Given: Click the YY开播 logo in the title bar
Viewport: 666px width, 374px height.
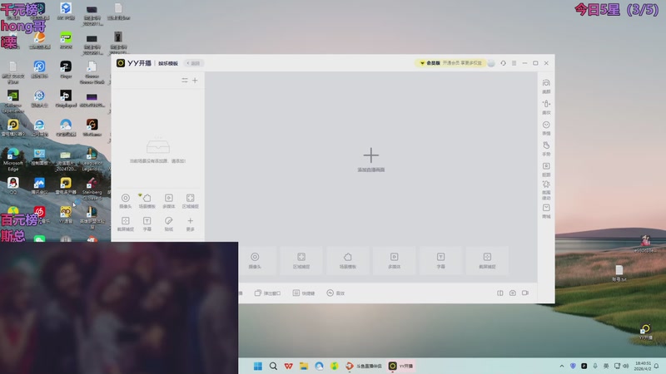Looking at the screenshot, I should pyautogui.click(x=134, y=63).
